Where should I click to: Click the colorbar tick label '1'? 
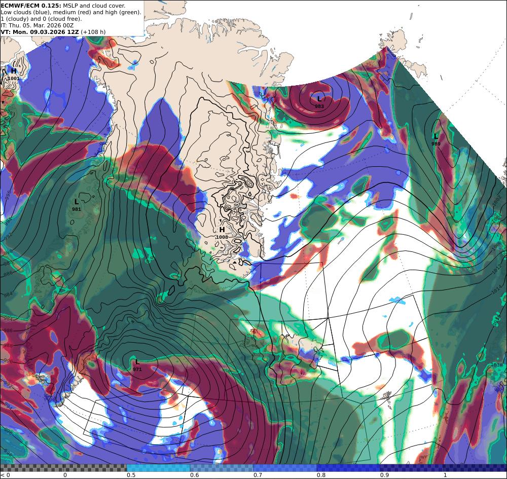[x=445, y=475]
